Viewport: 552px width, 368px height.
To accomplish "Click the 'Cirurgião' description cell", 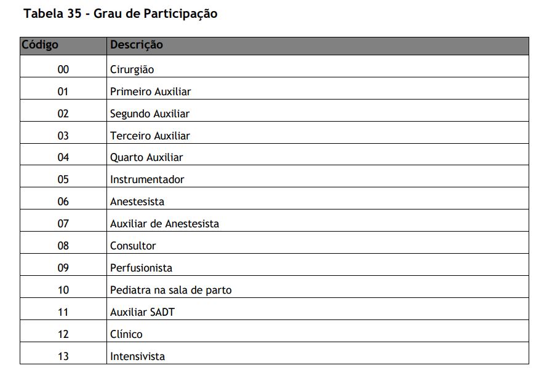I will pyautogui.click(x=132, y=69).
